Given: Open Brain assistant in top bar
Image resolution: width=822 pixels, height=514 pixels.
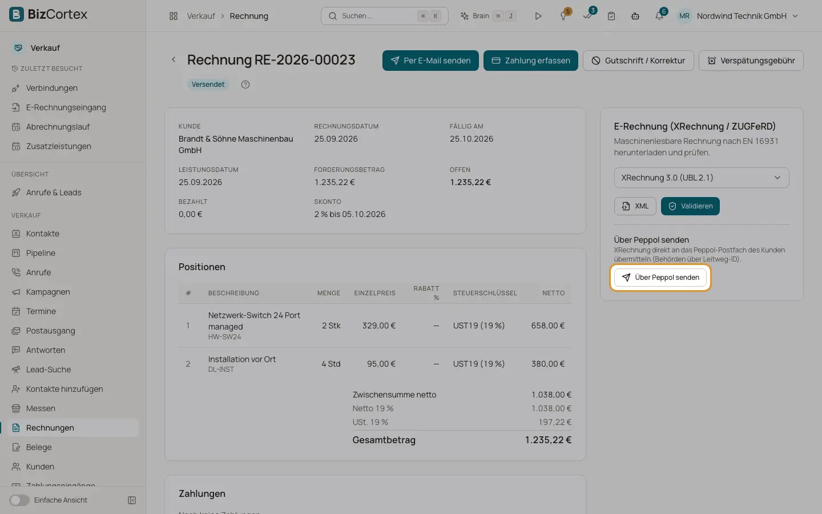Looking at the screenshot, I should pyautogui.click(x=488, y=16).
